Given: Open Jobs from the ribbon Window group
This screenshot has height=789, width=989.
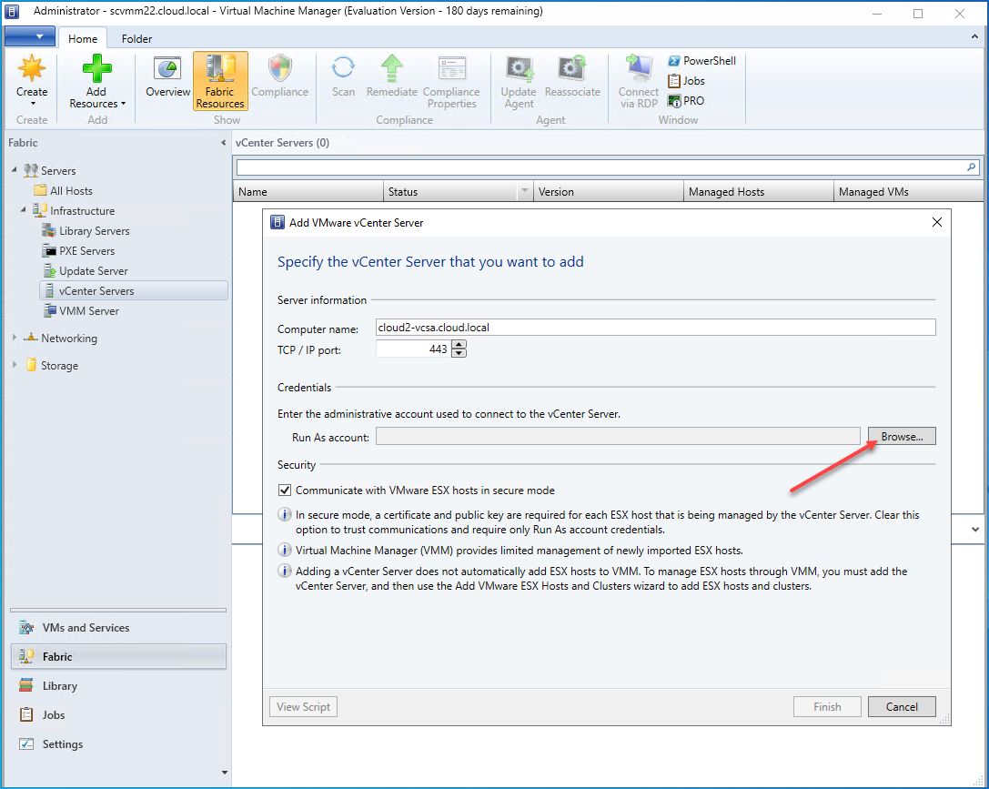Looking at the screenshot, I should (x=687, y=81).
